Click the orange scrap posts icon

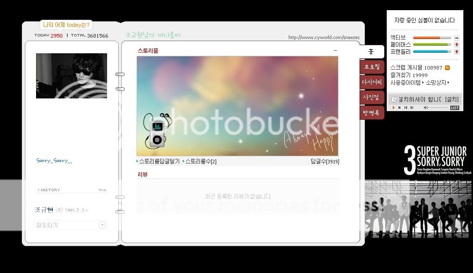pyautogui.click(x=448, y=68)
